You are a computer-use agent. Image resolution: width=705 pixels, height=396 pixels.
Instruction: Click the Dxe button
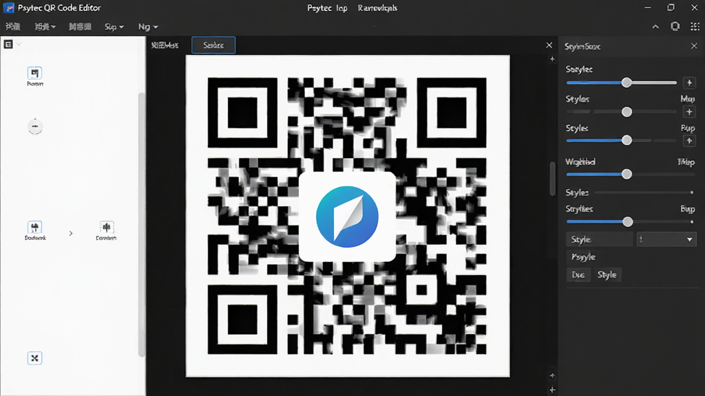click(x=578, y=275)
